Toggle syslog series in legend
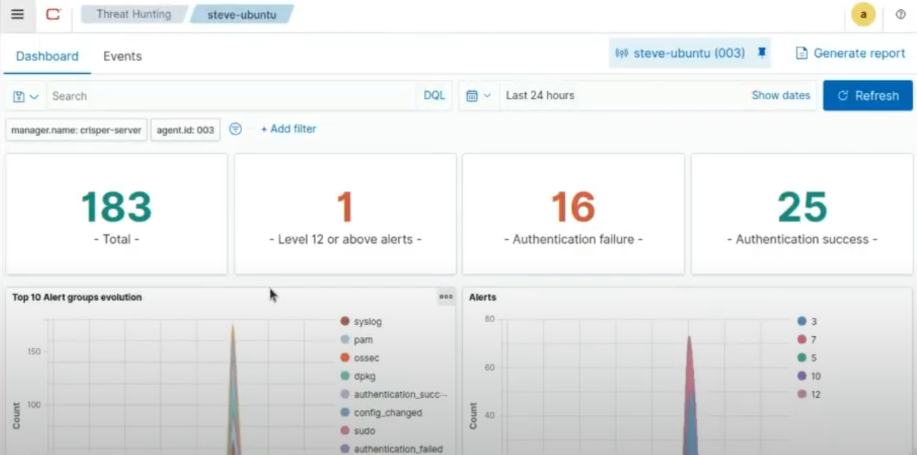Image resolution: width=917 pixels, height=455 pixels. click(368, 321)
